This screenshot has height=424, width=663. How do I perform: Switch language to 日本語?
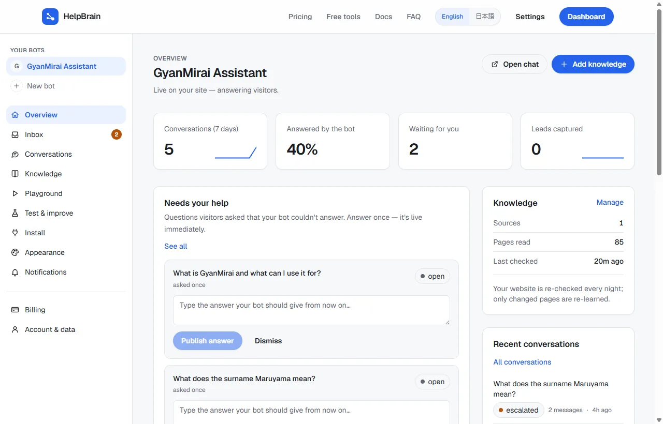pyautogui.click(x=485, y=17)
